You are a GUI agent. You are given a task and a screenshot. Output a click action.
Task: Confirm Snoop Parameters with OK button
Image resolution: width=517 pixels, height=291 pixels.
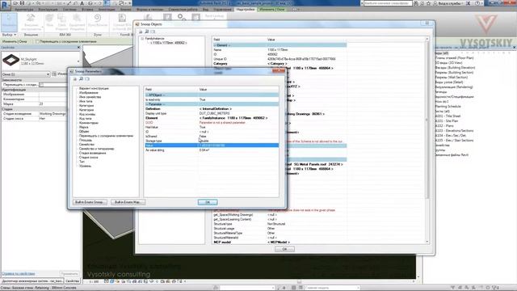click(x=208, y=202)
